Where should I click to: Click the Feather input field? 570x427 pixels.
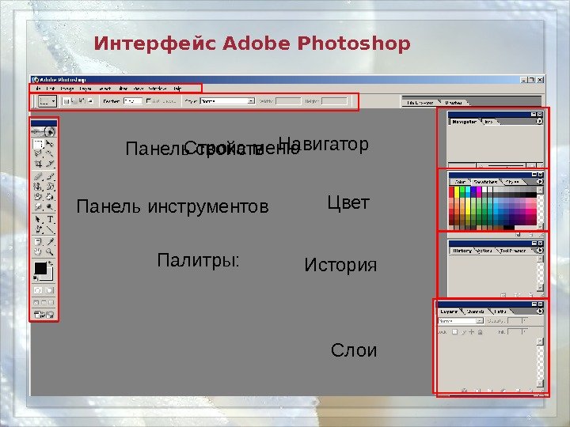pos(133,101)
